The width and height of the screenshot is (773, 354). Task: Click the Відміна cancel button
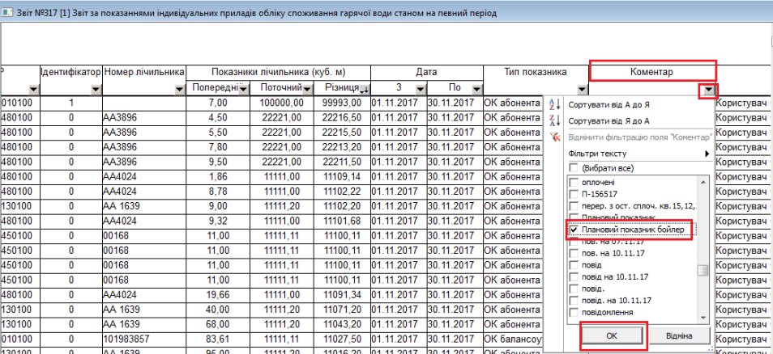(x=679, y=335)
